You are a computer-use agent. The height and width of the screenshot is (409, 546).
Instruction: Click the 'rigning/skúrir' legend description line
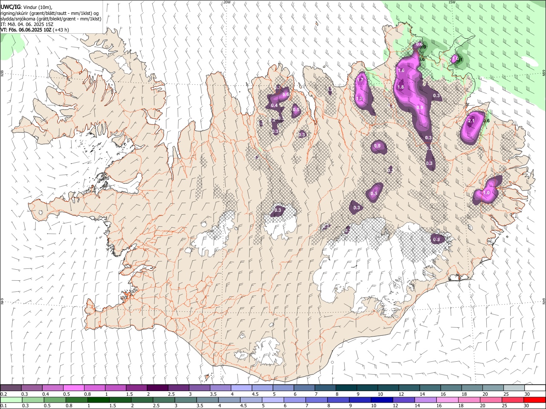coord(49,13)
